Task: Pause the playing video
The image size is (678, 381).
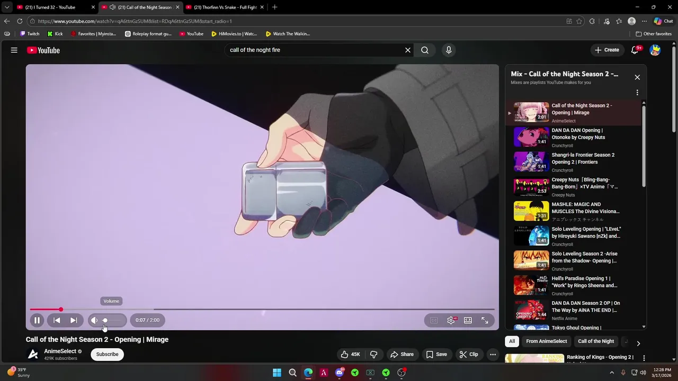Action: point(37,320)
